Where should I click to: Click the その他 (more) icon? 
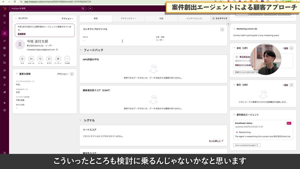(x=67, y=59)
